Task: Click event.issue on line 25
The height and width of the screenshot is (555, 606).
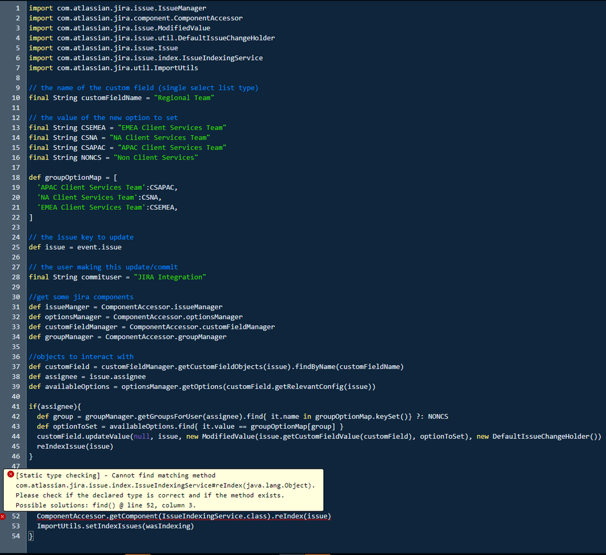Action: (x=99, y=247)
